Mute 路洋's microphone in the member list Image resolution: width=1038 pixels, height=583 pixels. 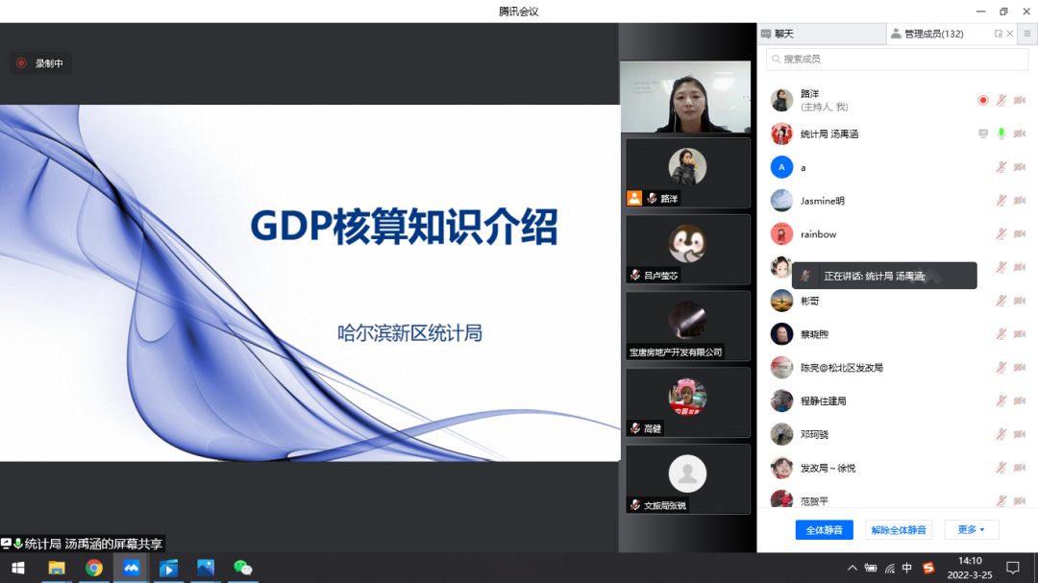coord(1001,101)
